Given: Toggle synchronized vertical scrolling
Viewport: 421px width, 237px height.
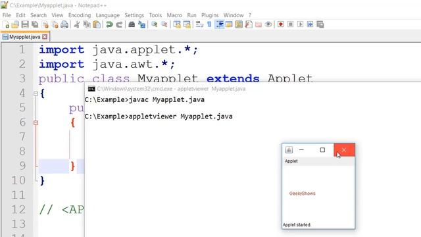Looking at the screenshot, I should tap(177, 25).
